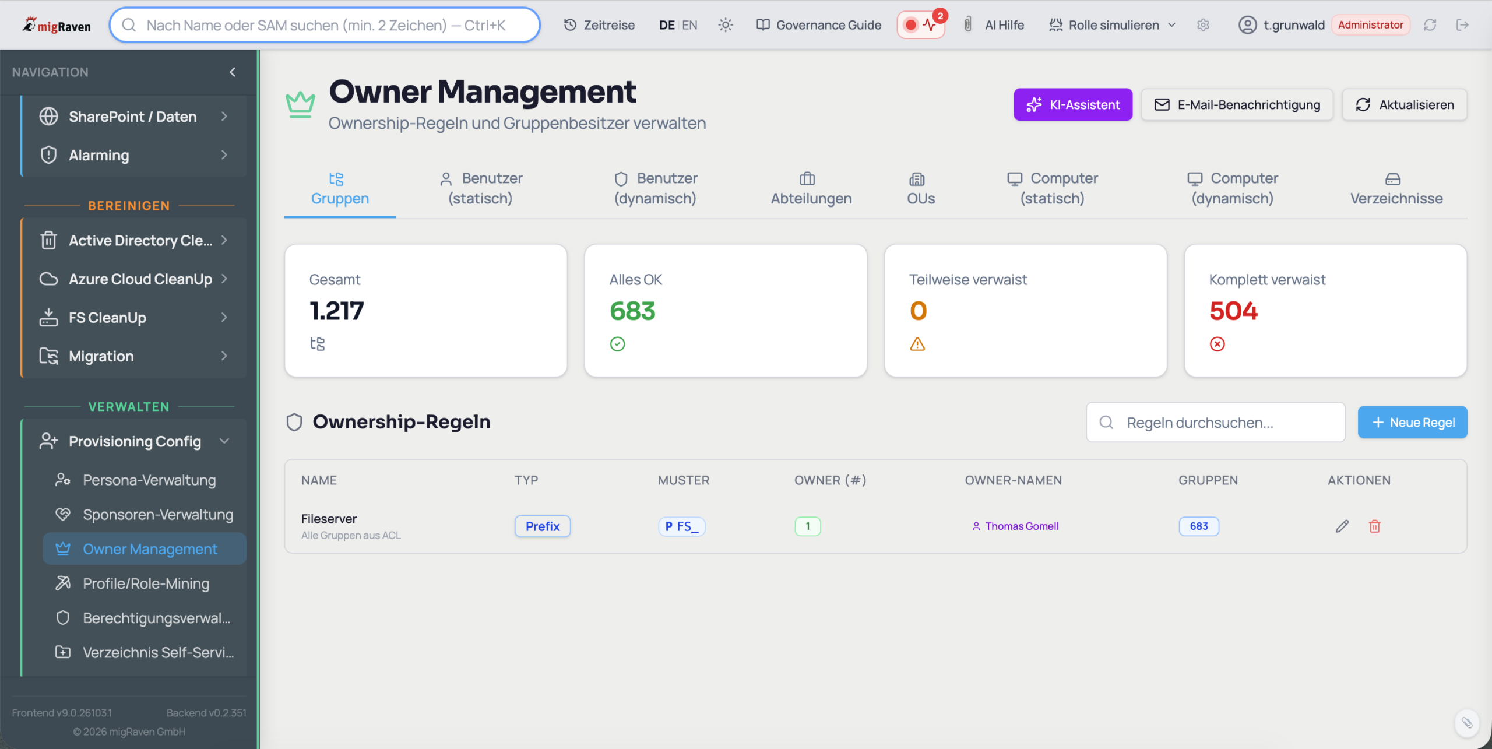This screenshot has width=1492, height=749.
Task: Click the settings gear icon in top bar
Action: (x=1203, y=25)
